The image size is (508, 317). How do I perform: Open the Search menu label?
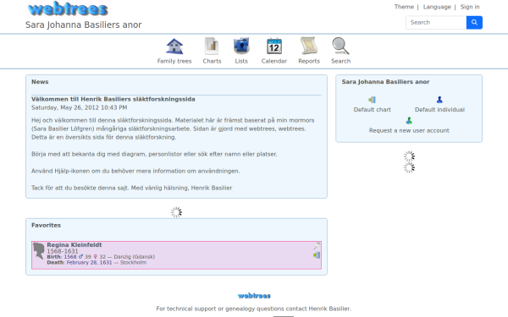(x=340, y=61)
